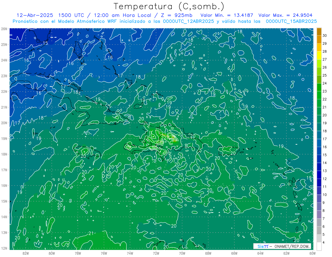Click the '19N' latitude axis label
The height and width of the screenshot is (257, 332).
(x=4, y=138)
